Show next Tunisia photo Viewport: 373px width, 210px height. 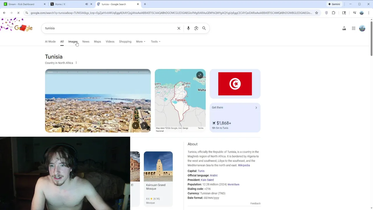pyautogui.click(x=144, y=125)
